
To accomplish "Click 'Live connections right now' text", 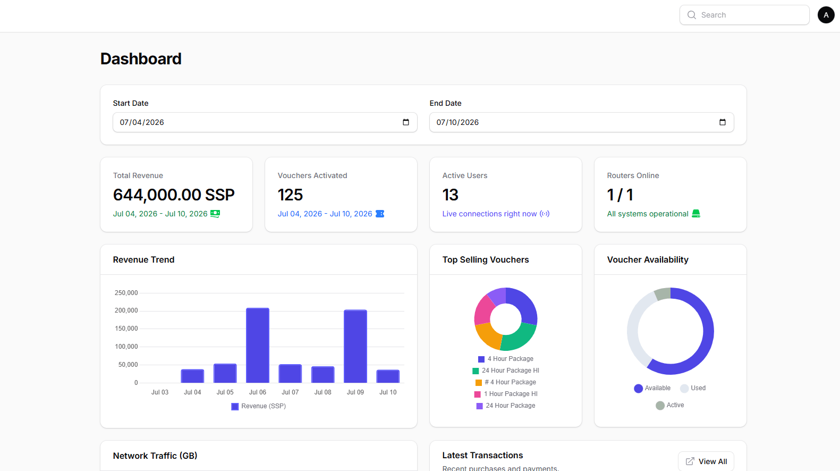I will click(x=489, y=214).
